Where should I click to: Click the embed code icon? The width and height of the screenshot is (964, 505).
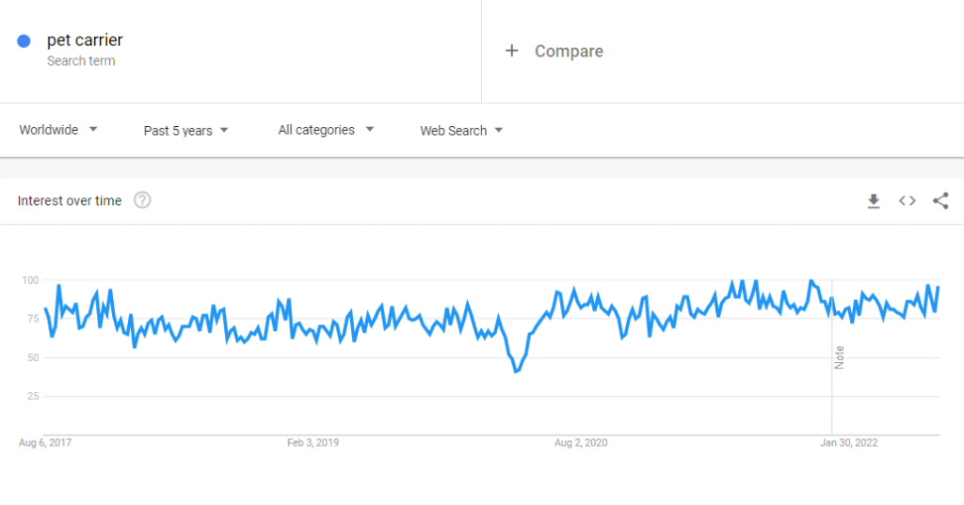907,200
